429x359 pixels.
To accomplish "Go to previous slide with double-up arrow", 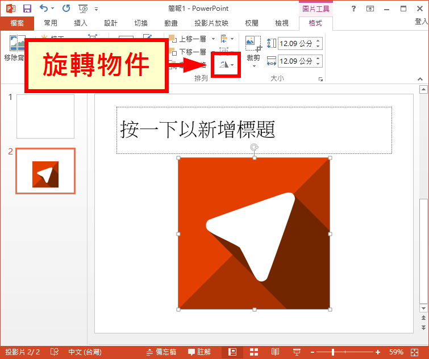I will (x=423, y=318).
